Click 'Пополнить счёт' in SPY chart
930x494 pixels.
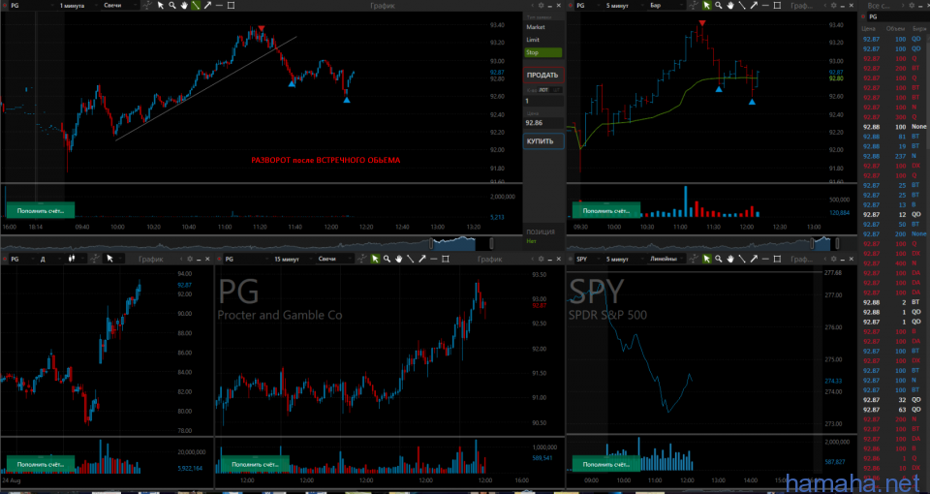click(x=606, y=464)
